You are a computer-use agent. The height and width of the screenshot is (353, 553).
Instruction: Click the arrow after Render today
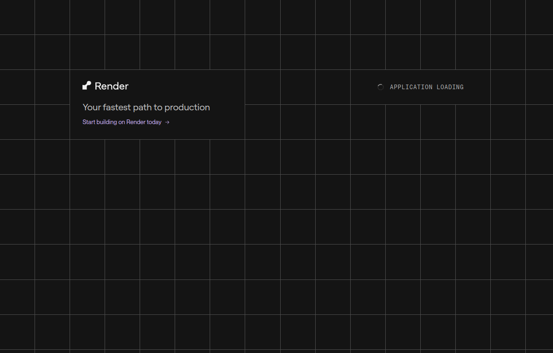pos(167,122)
